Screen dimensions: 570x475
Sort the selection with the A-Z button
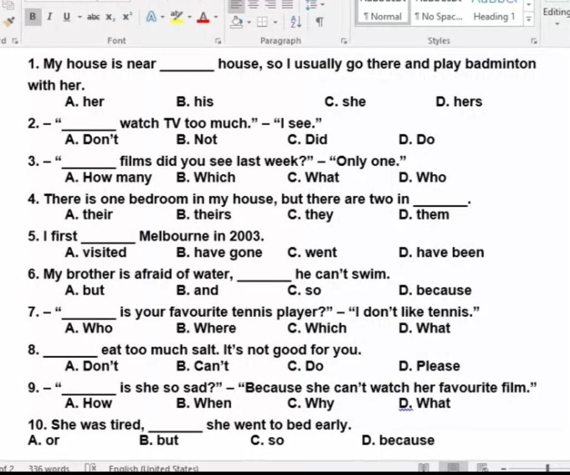(x=296, y=22)
